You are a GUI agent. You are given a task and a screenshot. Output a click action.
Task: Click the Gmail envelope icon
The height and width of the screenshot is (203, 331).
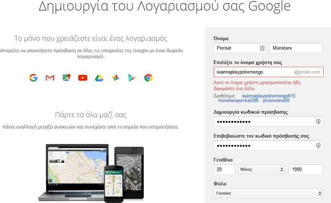(x=50, y=78)
